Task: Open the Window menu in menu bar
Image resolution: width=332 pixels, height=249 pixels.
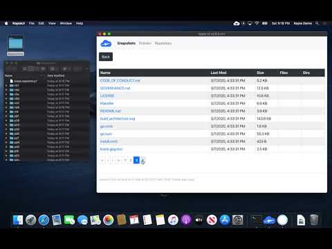Action: click(x=66, y=24)
